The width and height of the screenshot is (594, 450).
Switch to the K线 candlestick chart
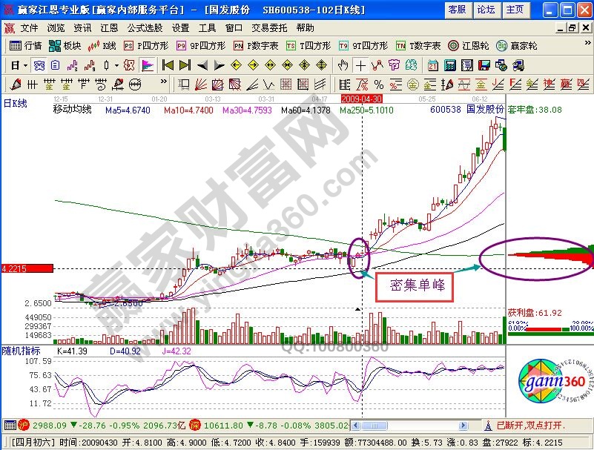point(102,46)
